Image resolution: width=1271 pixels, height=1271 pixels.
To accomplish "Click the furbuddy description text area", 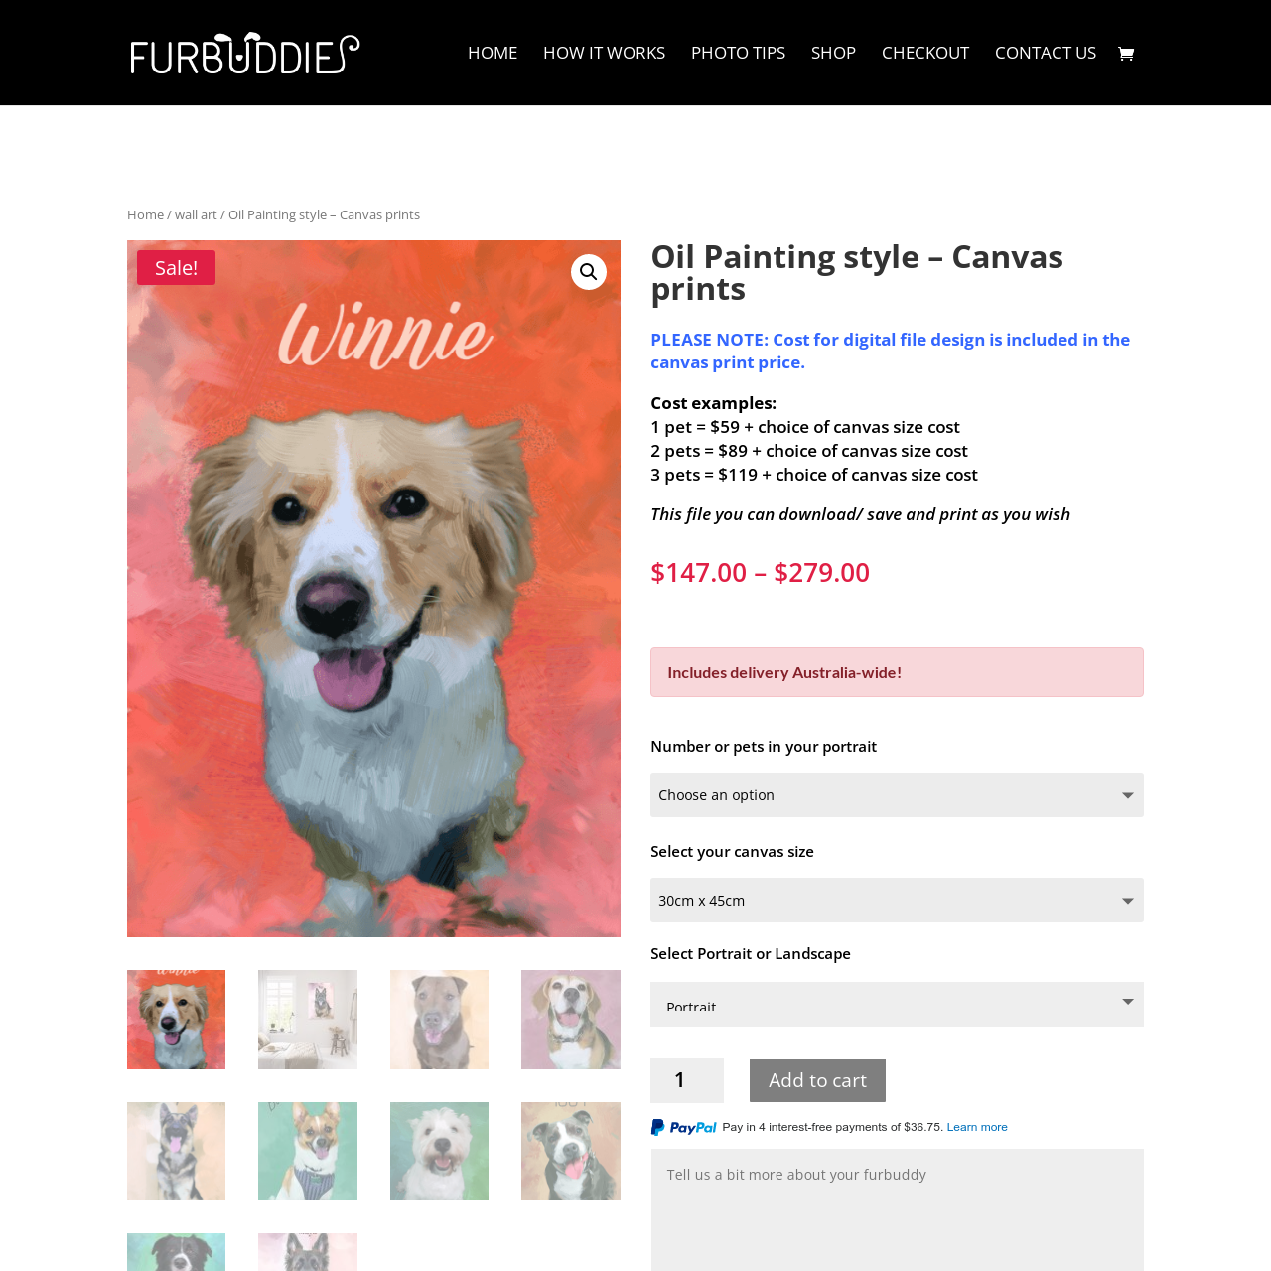I will (x=897, y=1209).
